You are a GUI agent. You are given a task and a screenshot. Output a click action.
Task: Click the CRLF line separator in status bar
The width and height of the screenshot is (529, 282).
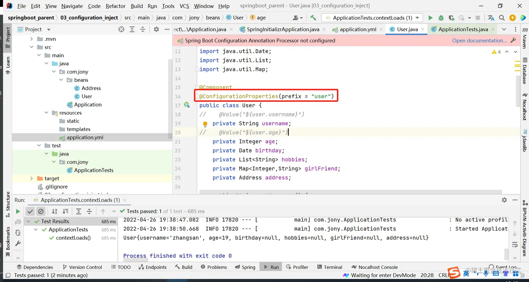444,275
